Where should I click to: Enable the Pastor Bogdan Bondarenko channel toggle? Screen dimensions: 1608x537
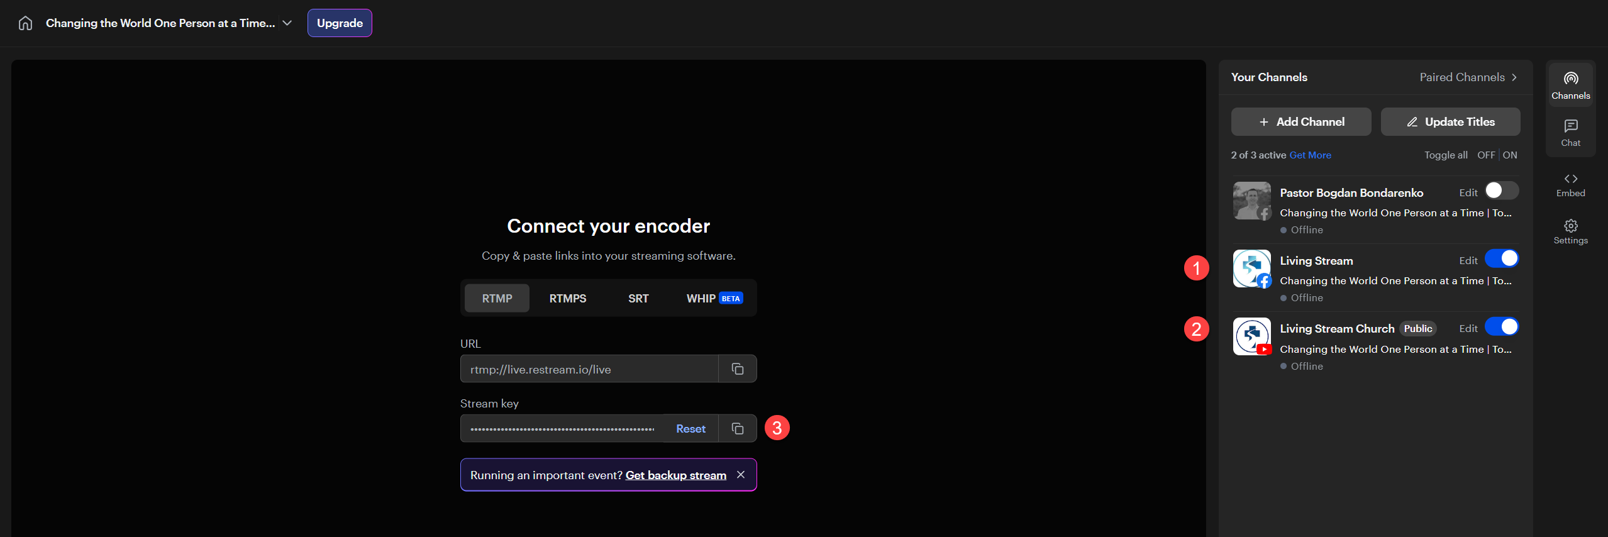point(1501,191)
